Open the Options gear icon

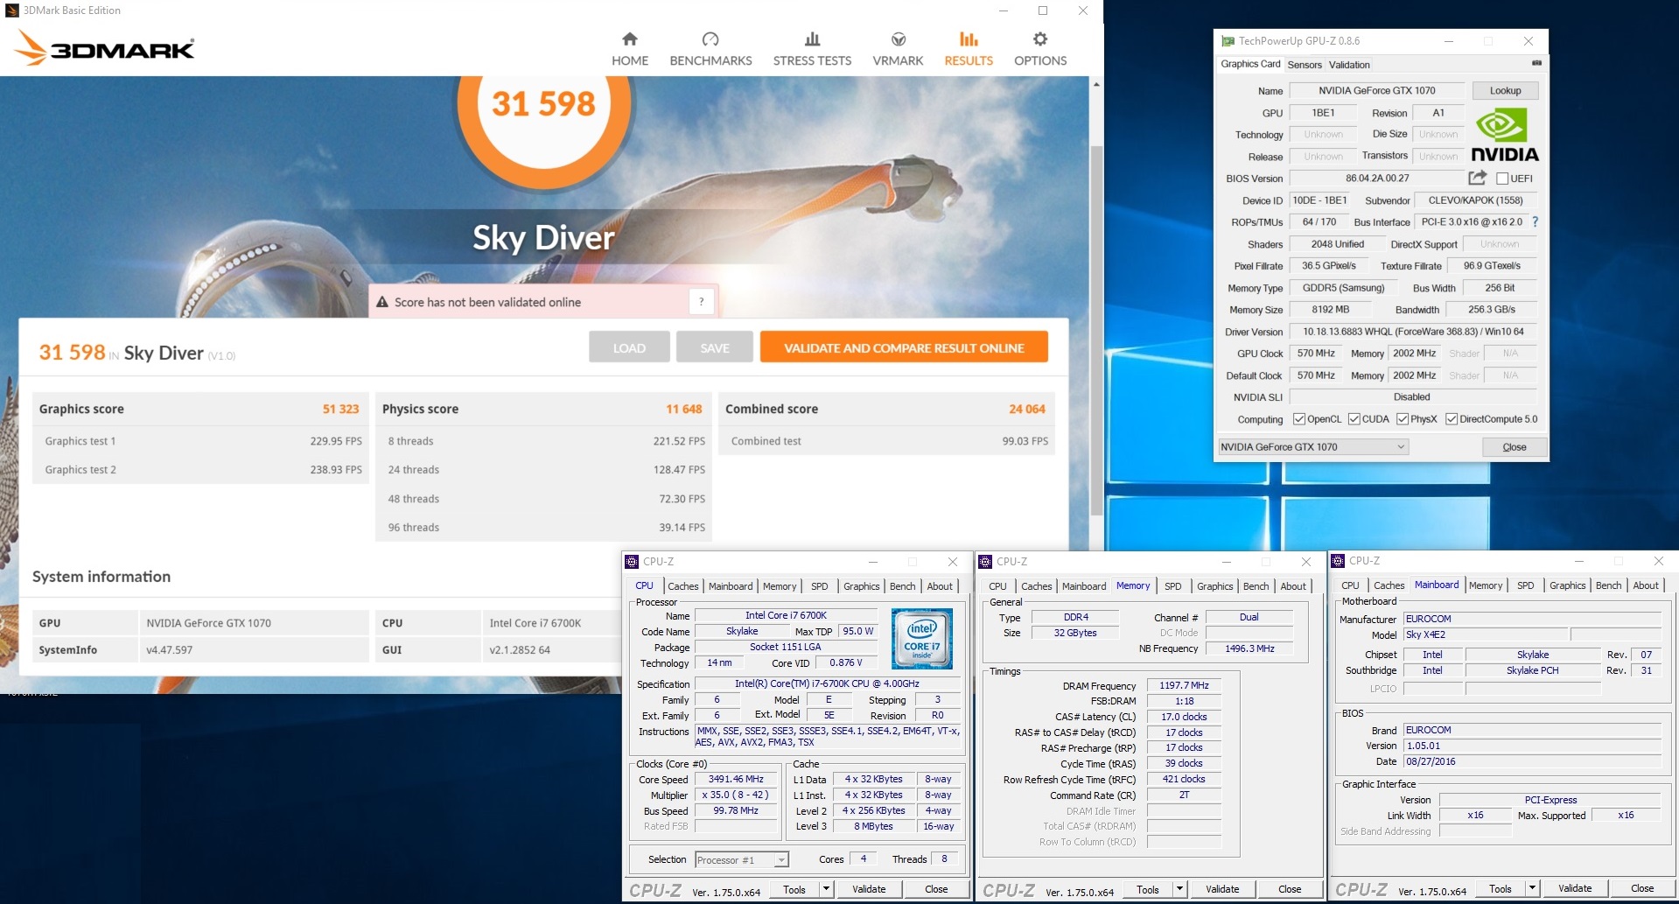1039,39
